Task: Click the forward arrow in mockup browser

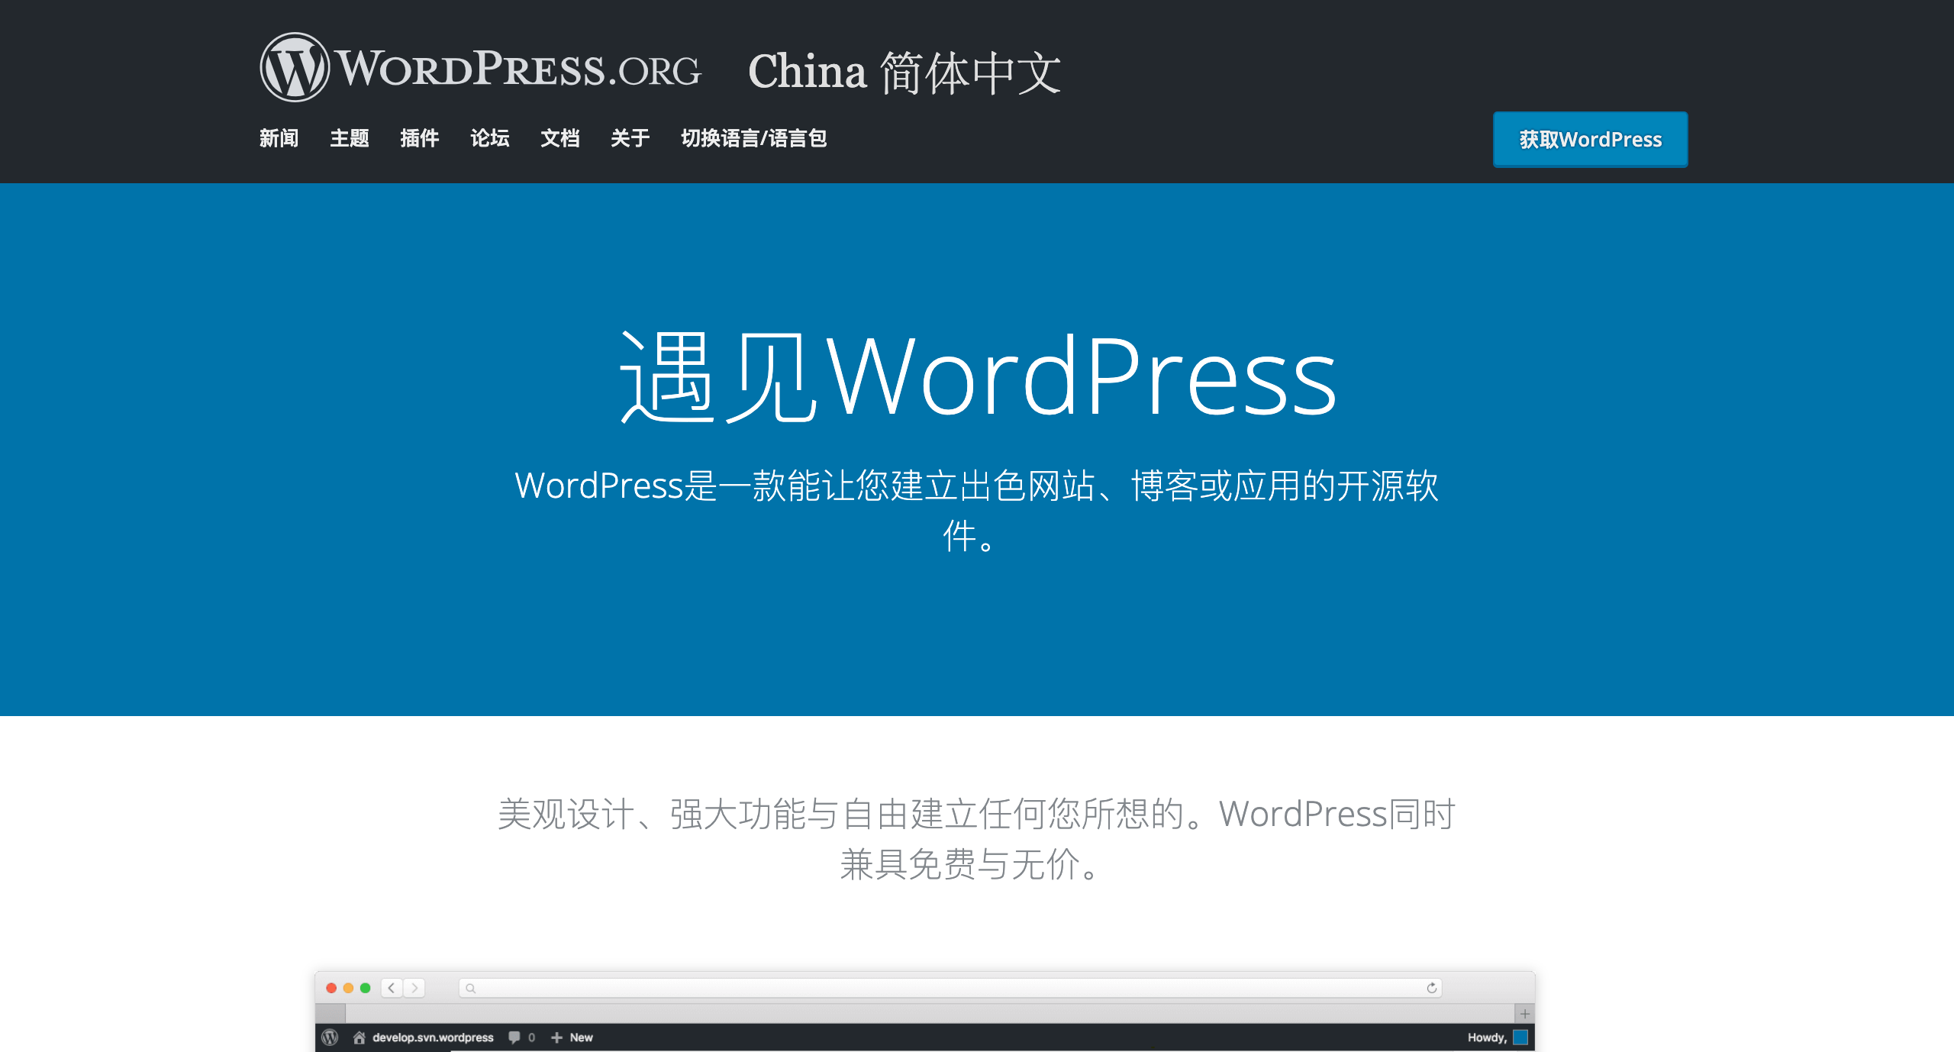Action: [414, 988]
